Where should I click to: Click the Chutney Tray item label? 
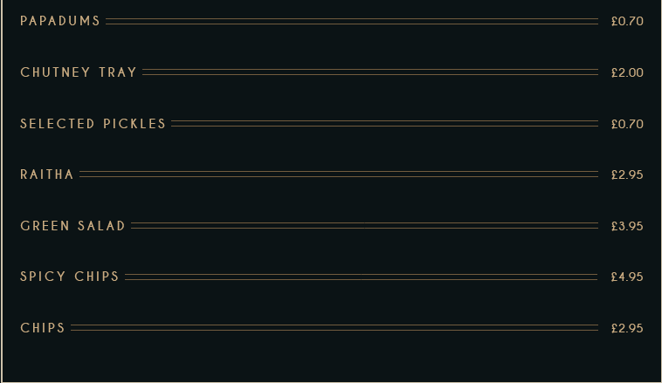coord(79,72)
